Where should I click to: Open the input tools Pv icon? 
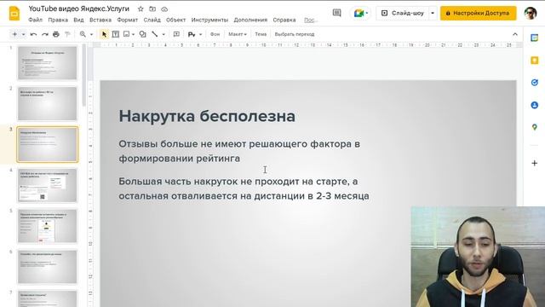tap(192, 34)
